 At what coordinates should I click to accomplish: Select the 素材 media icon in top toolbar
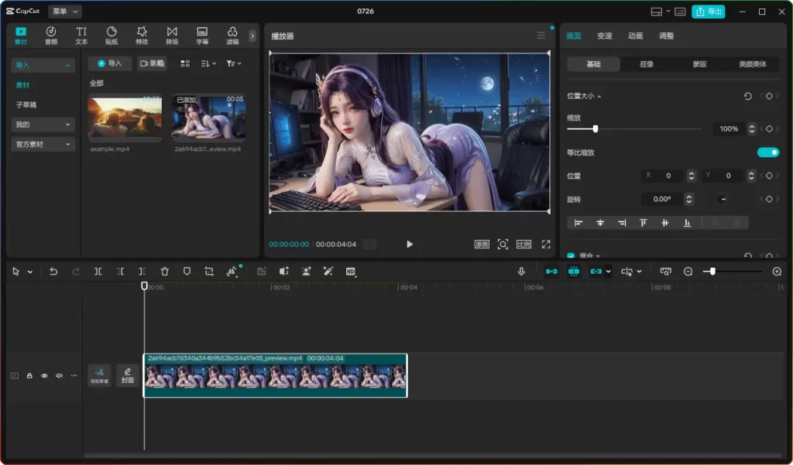(x=21, y=36)
